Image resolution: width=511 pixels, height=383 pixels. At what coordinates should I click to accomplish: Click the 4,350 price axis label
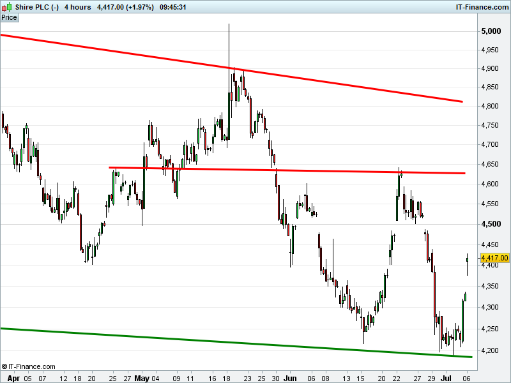(490, 286)
